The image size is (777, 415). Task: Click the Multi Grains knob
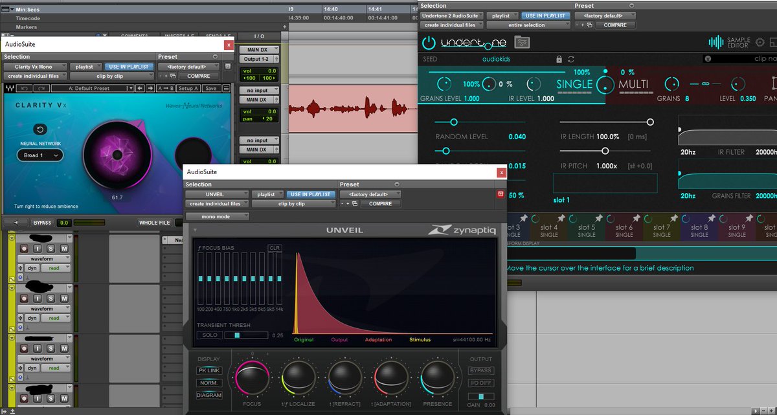point(672,84)
